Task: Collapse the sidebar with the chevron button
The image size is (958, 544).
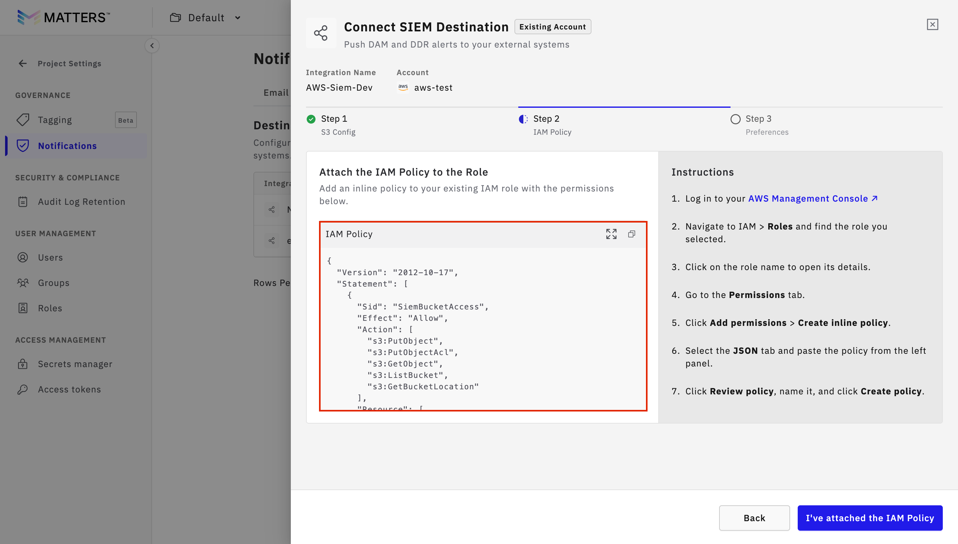Action: (x=152, y=46)
